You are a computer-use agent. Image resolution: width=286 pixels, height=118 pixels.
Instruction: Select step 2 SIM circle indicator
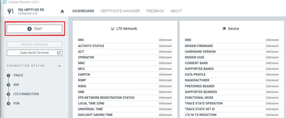click(8, 85)
